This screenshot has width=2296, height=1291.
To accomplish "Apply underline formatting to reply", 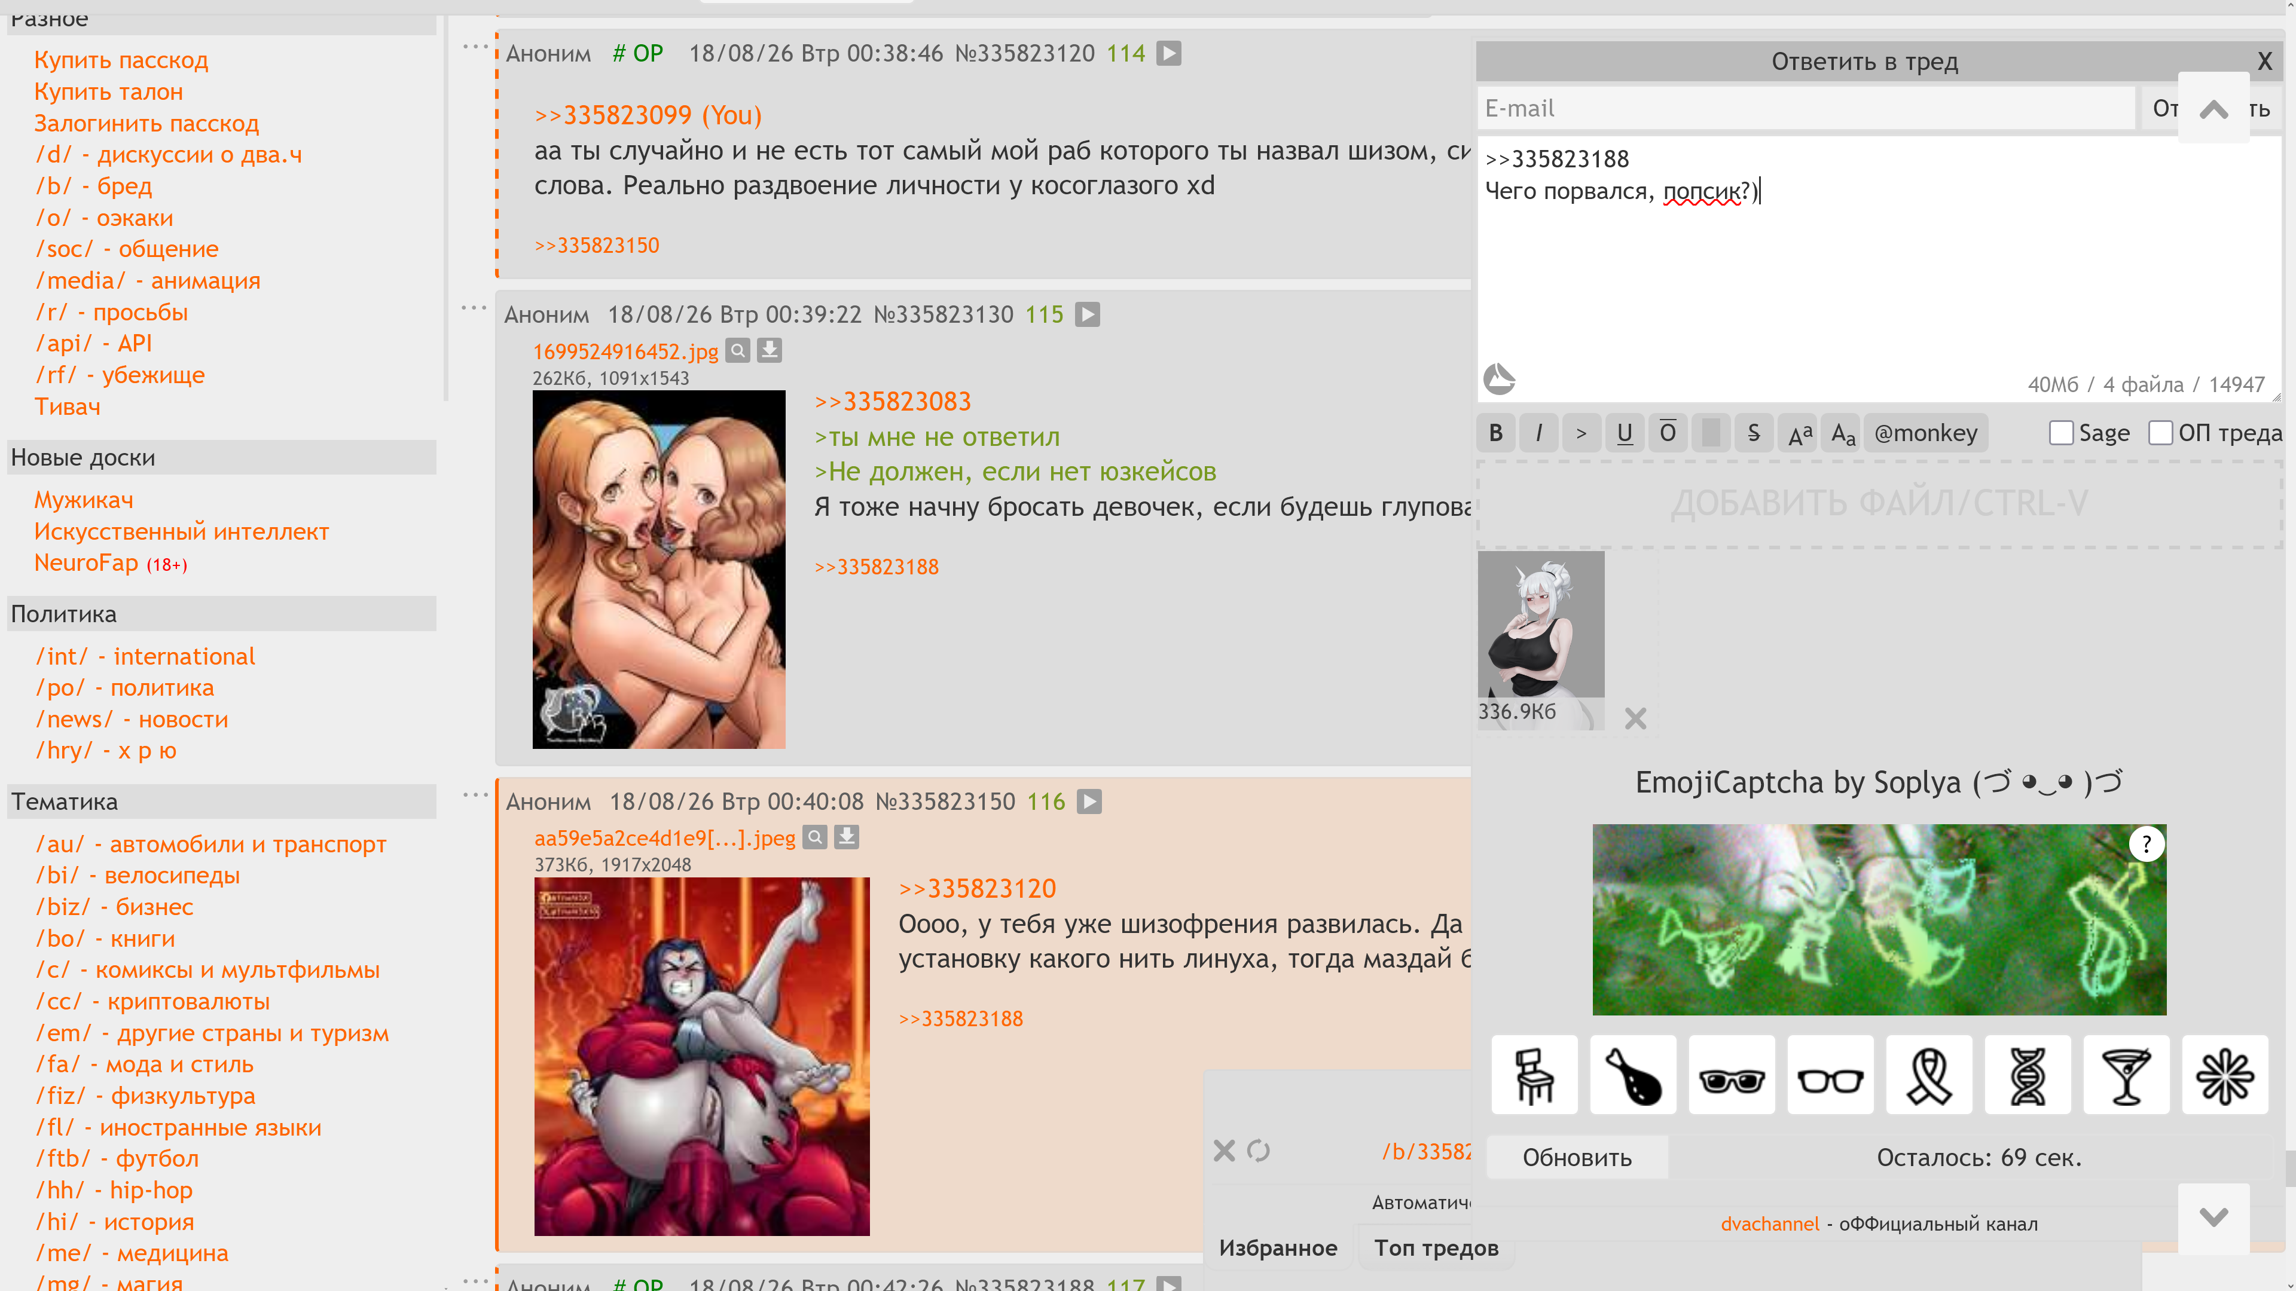I will point(1624,433).
